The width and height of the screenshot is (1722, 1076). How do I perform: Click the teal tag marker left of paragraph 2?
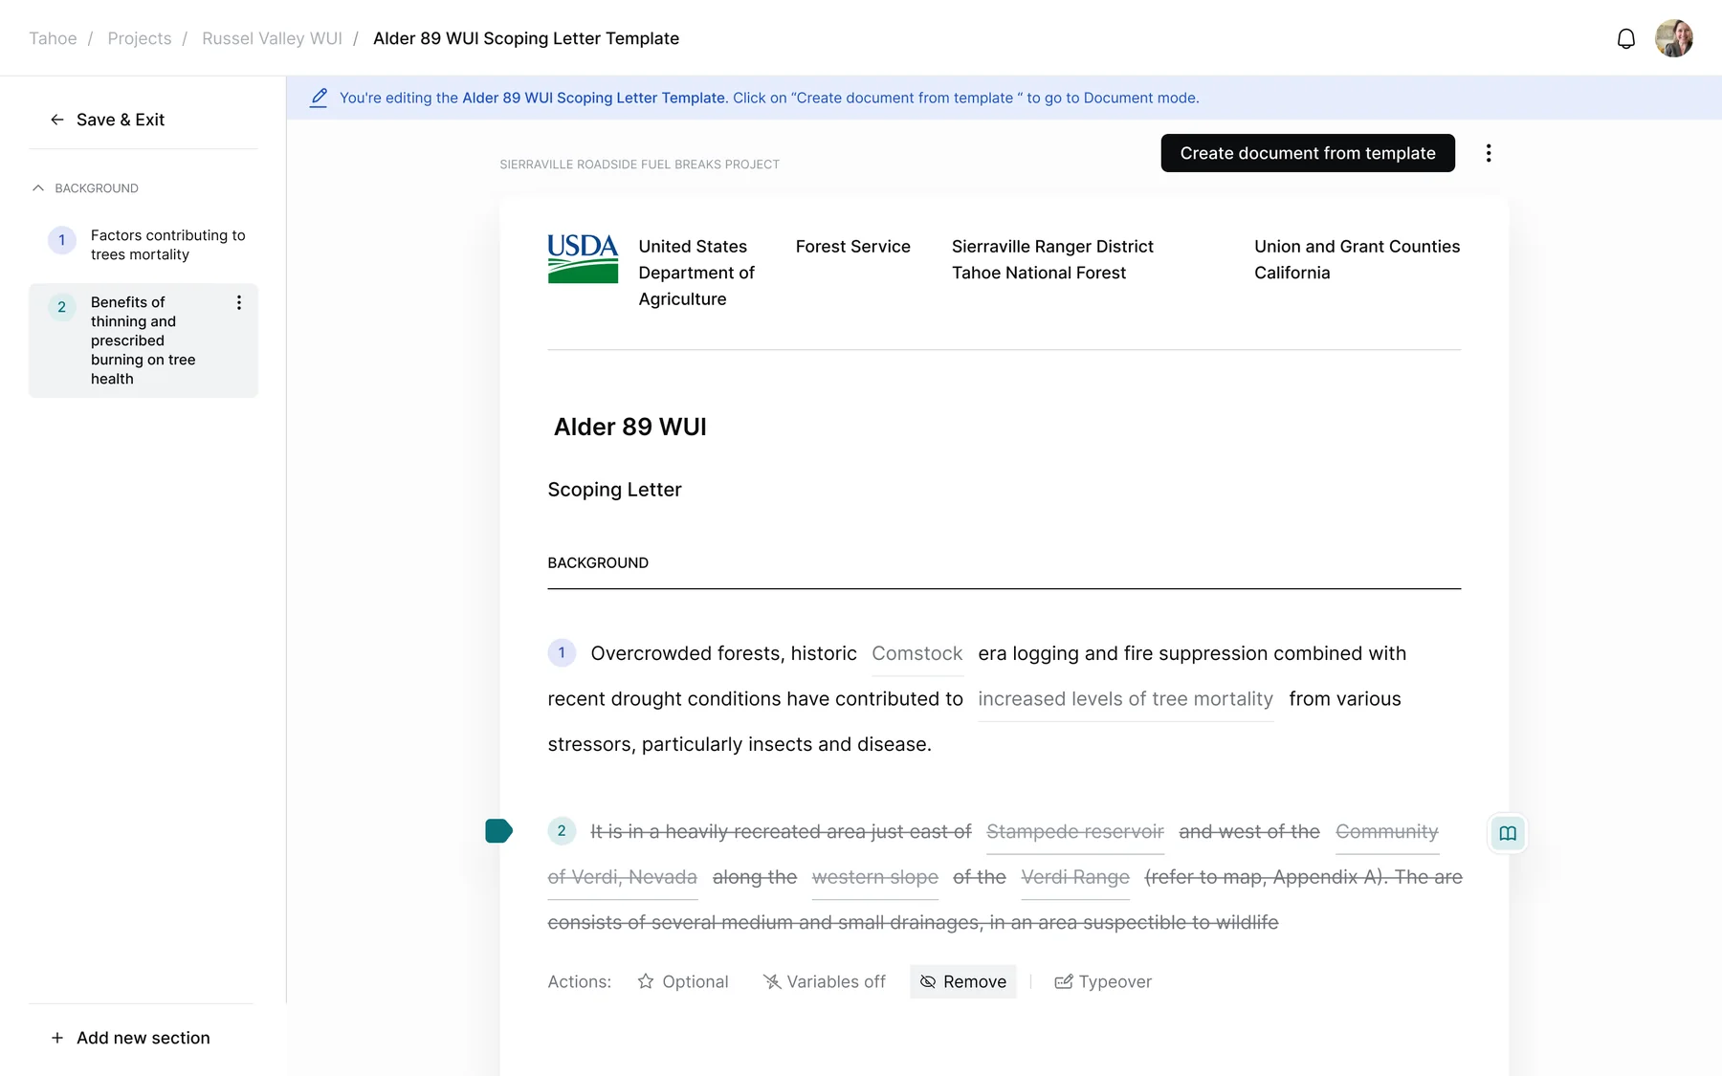tap(498, 831)
